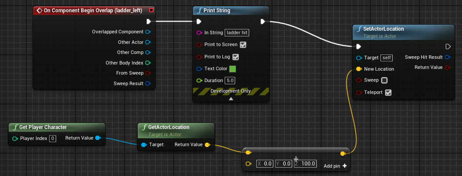Click the Other Actor output pin
This screenshot has height=176, width=462.
tap(148, 42)
